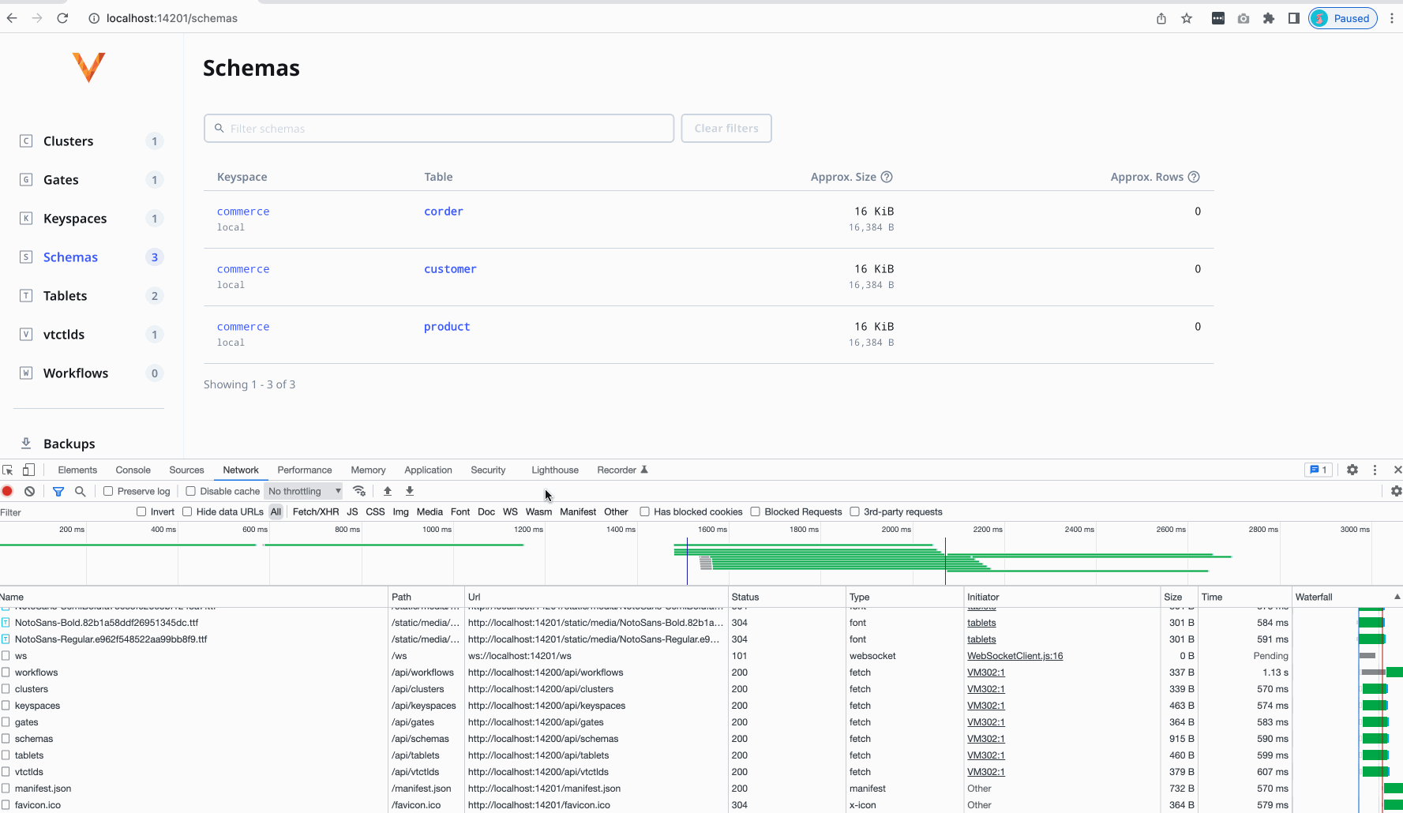Switch to the Console tab
This screenshot has width=1403, height=813.
click(x=133, y=470)
